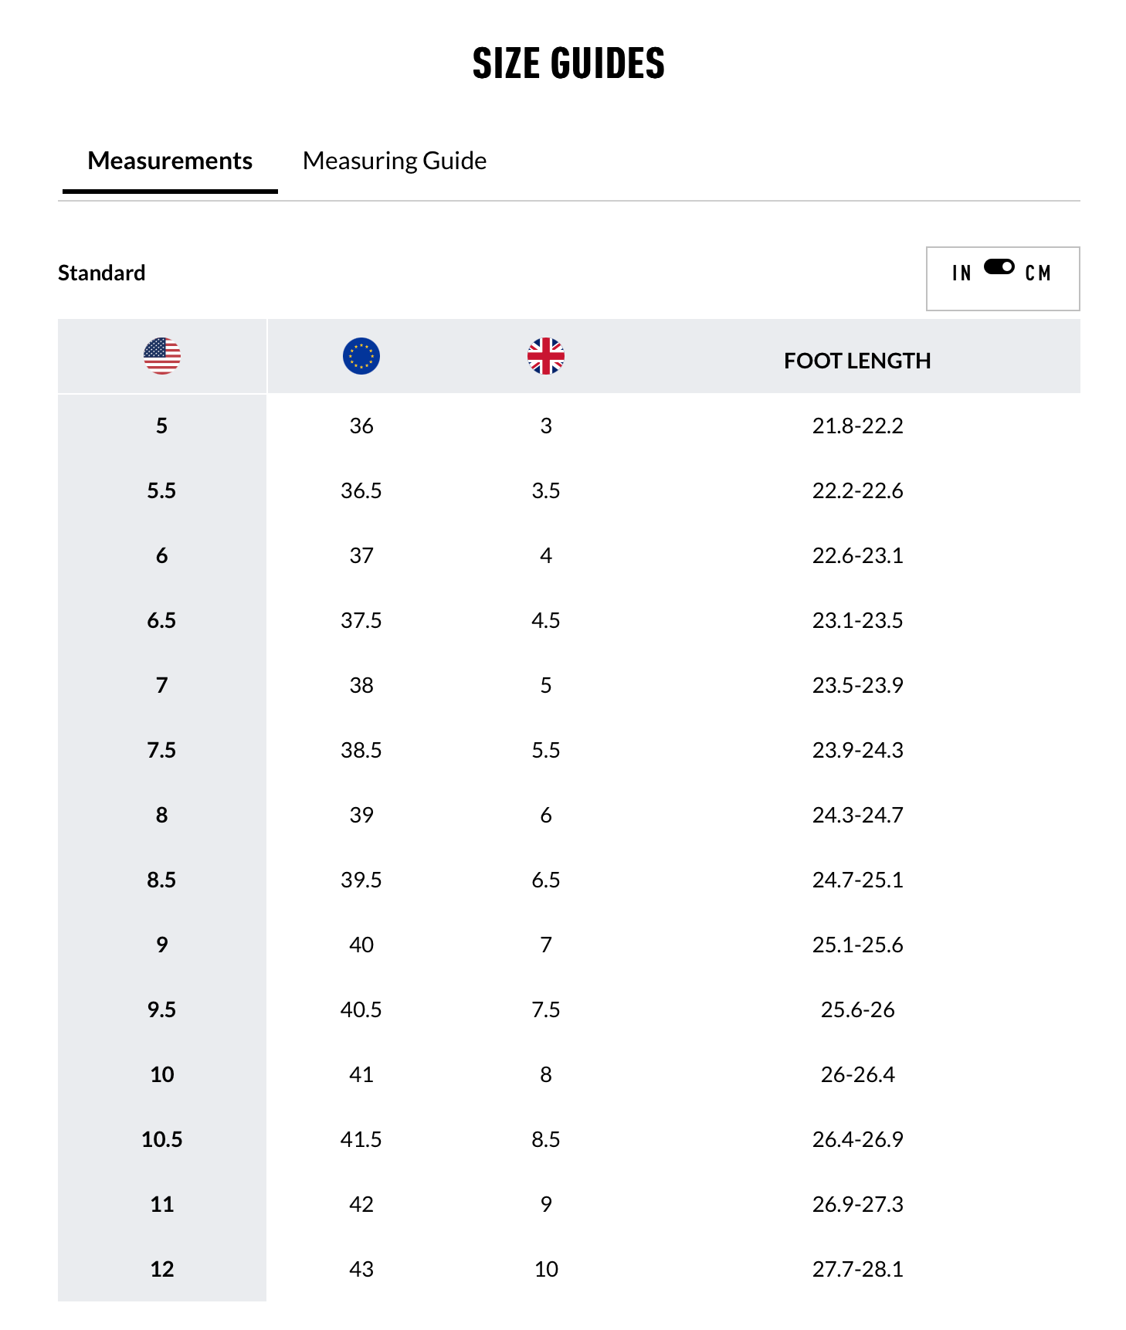Switch to the Measuring Guide tab
This screenshot has width=1126, height=1330.
pos(395,161)
